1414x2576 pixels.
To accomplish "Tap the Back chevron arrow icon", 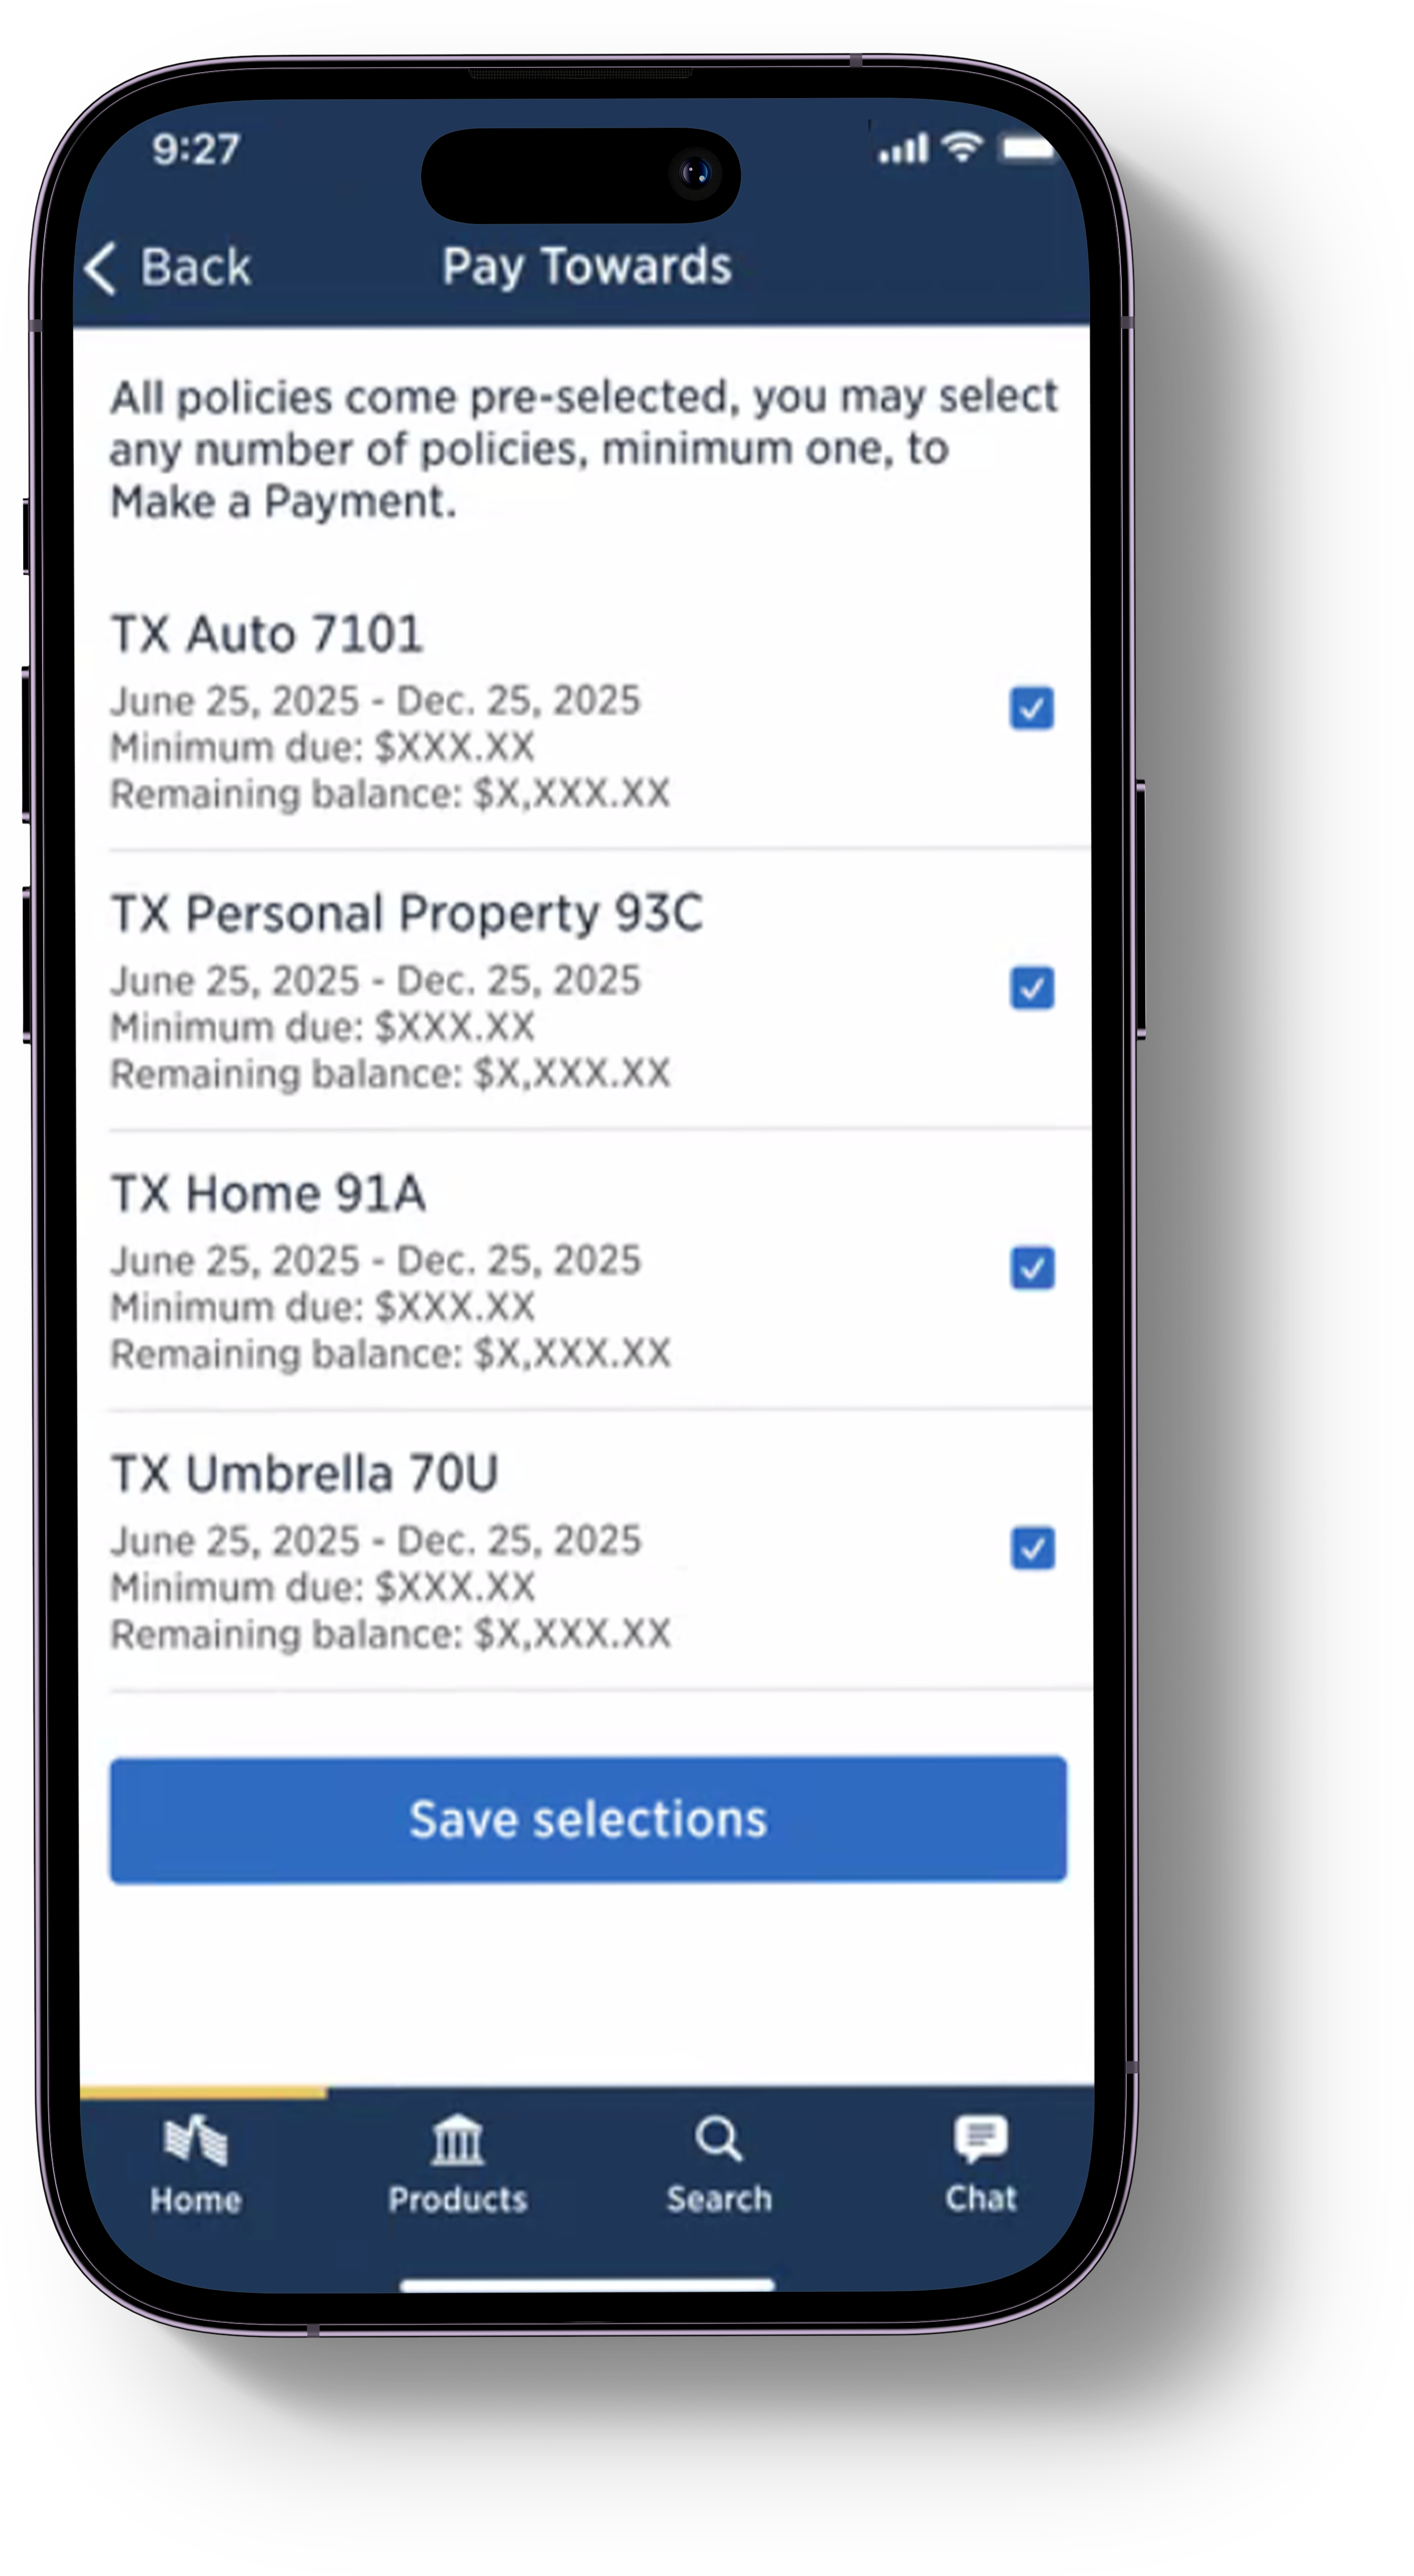I will [x=101, y=268].
